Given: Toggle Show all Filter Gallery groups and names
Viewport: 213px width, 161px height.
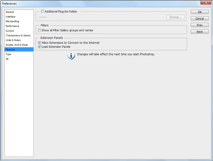Looking at the screenshot, I should pyautogui.click(x=40, y=30).
